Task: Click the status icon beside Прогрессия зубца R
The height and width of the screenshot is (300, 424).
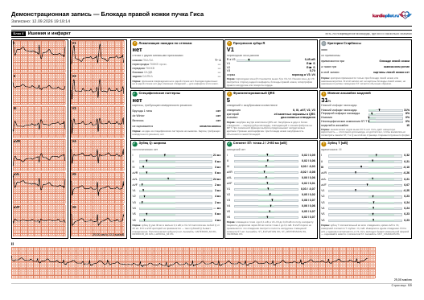Action: click(229, 43)
